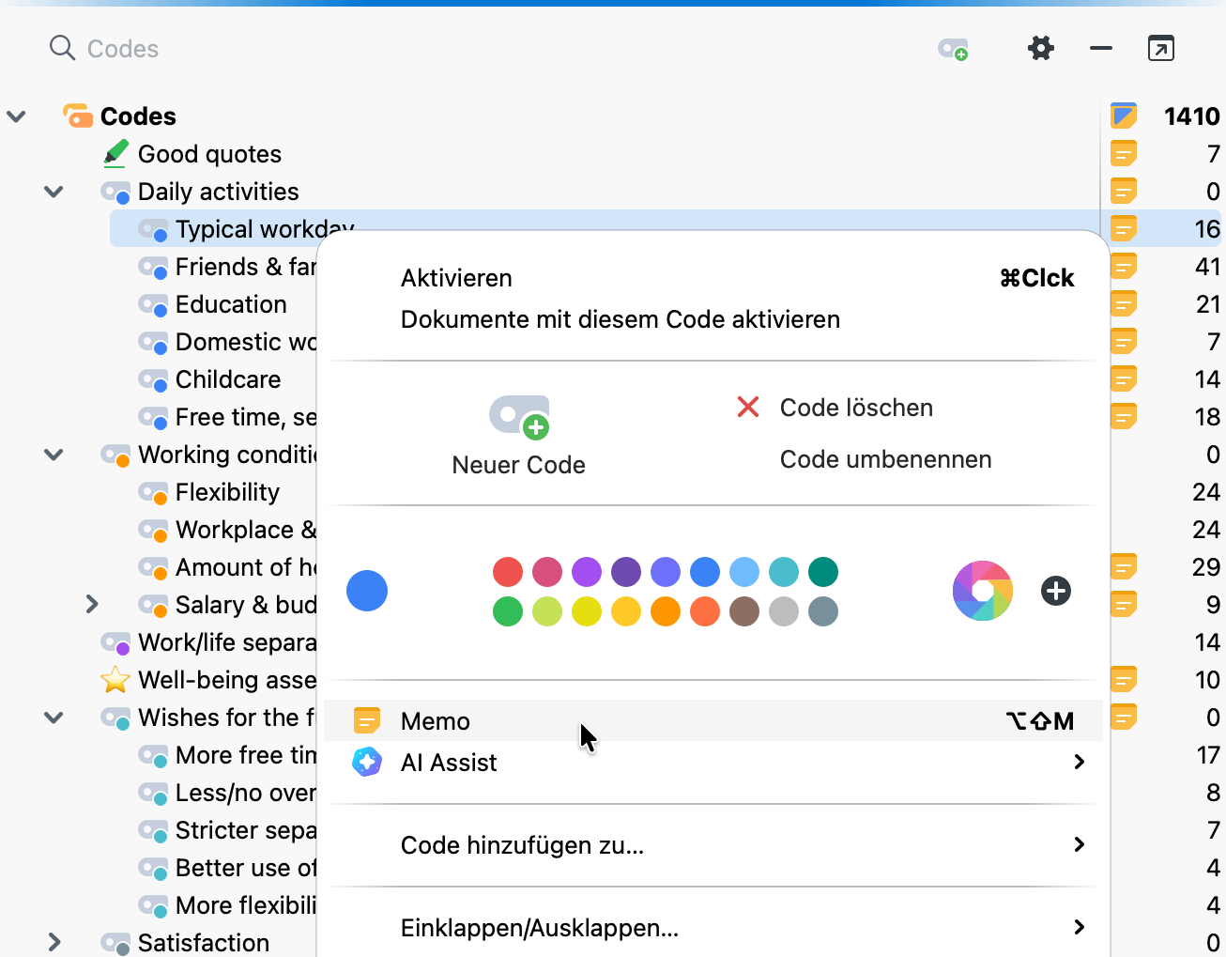Open Einklappen/Ausklappen submenu arrow
This screenshot has width=1226, height=957.
[x=1079, y=927]
